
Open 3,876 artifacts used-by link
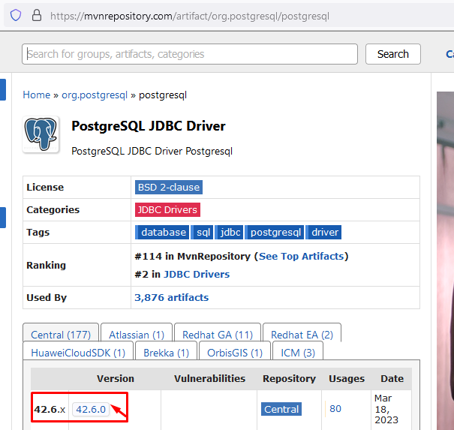[x=171, y=297]
